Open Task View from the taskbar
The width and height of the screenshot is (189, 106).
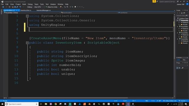41,104
